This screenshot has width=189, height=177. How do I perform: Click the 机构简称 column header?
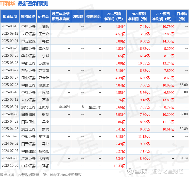(28, 16)
